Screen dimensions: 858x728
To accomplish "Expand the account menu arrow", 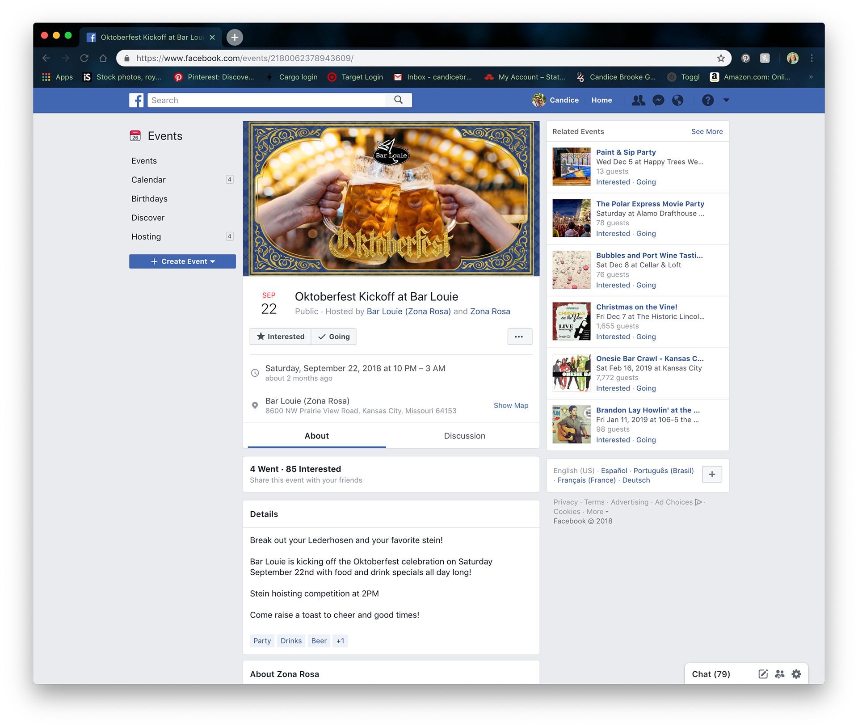I will tap(726, 100).
